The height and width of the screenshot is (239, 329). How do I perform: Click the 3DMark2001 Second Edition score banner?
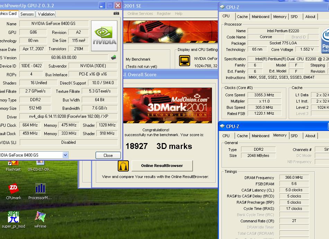[x=167, y=105]
